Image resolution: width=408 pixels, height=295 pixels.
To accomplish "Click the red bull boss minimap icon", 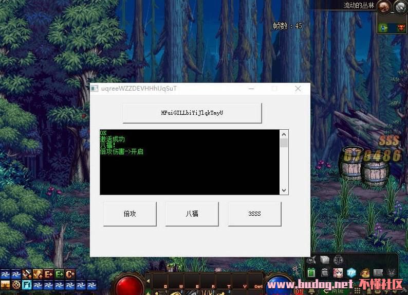I will click(x=401, y=28).
